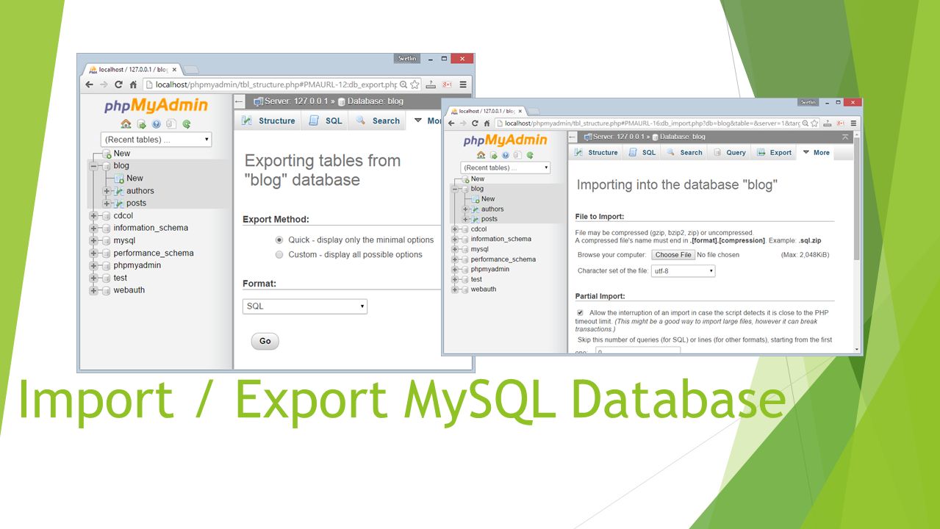
Task: Click the skip queries number field
Action: 638,351
